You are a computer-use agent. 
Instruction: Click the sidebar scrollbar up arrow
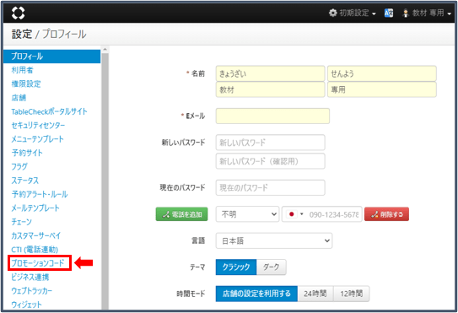pos(105,50)
